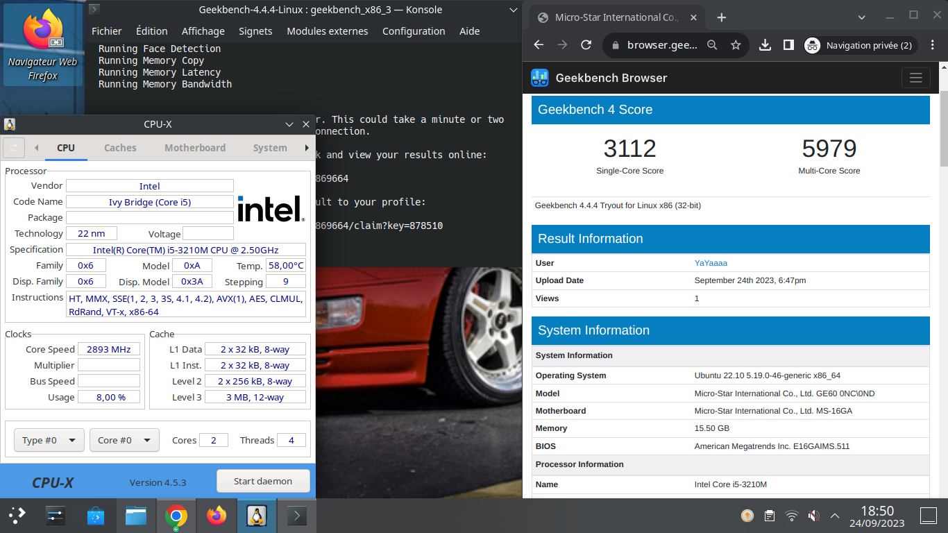Click the browser address bar URL

[662, 45]
